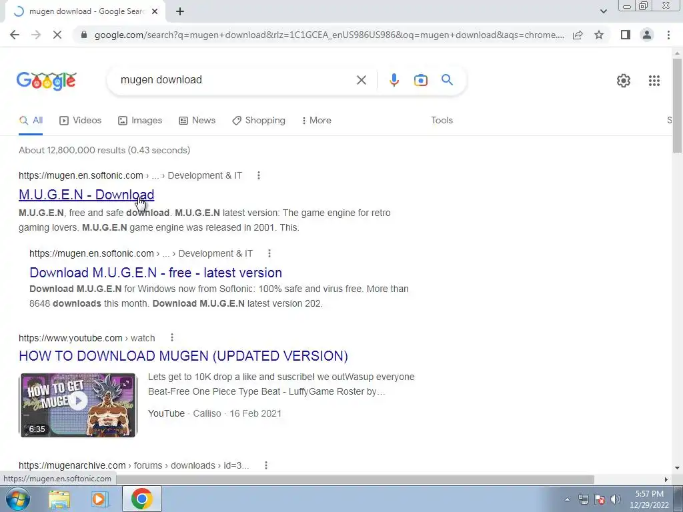Screen dimensions: 683x512
Task: Open the M.U.G.E.N - Download result
Action: 86,195
